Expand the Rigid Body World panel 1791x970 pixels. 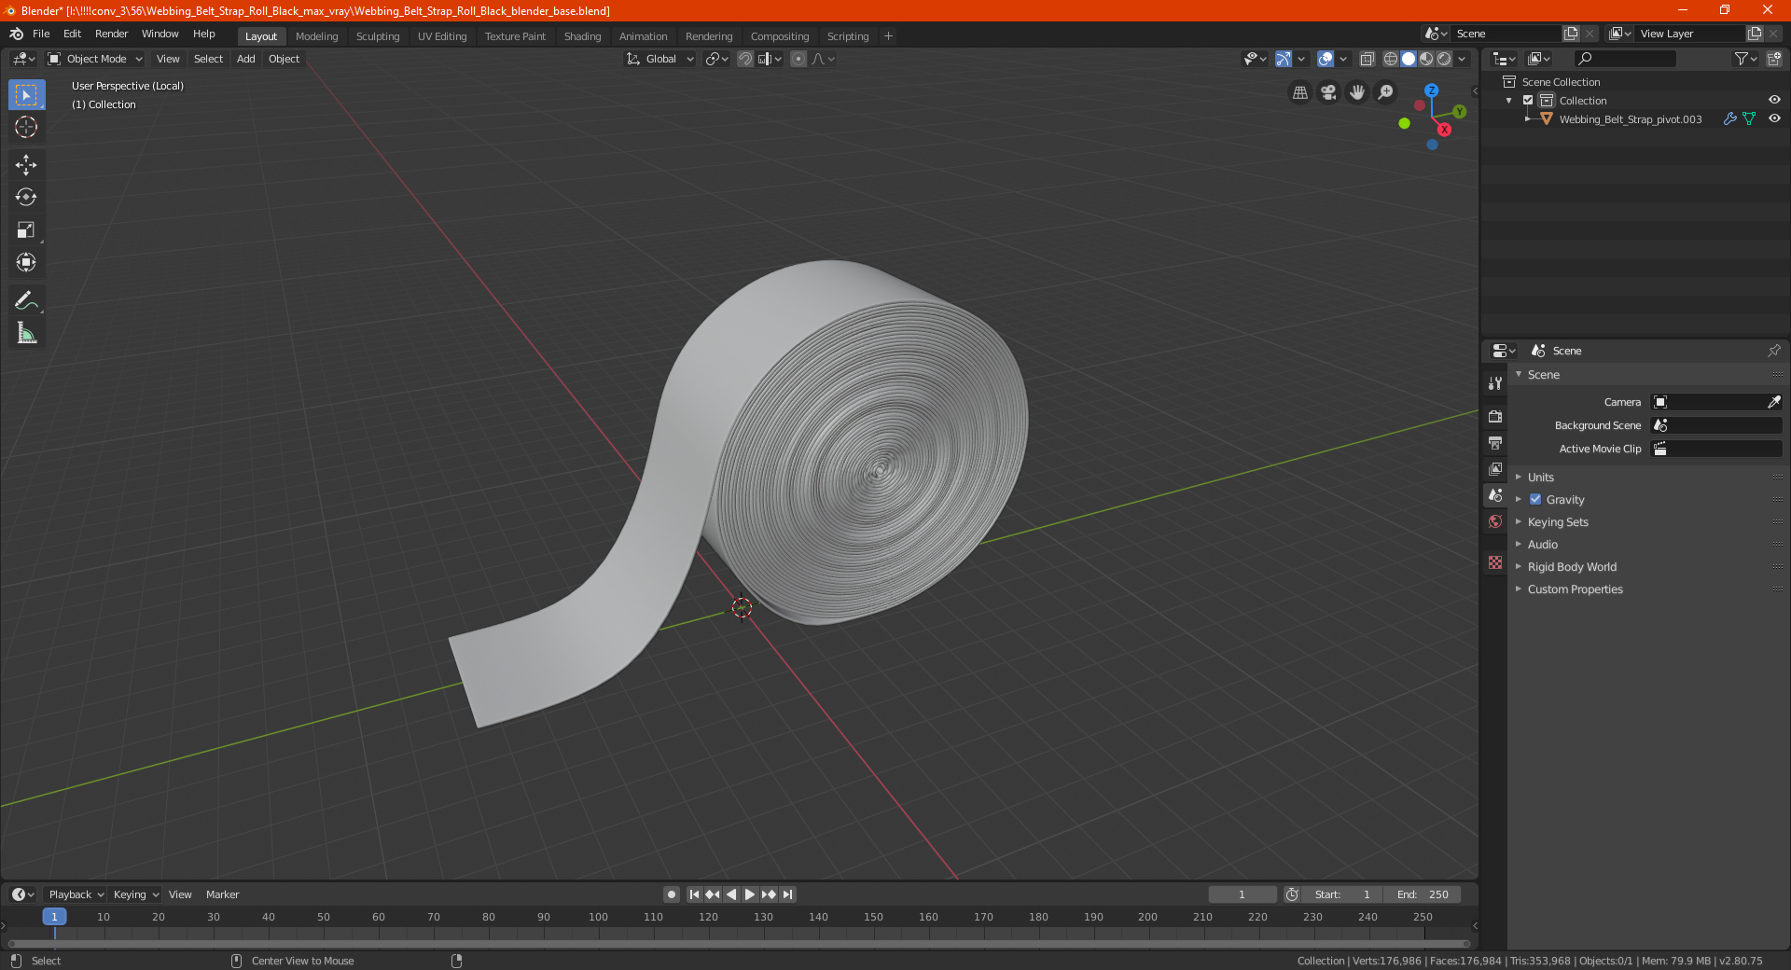[1572, 566]
